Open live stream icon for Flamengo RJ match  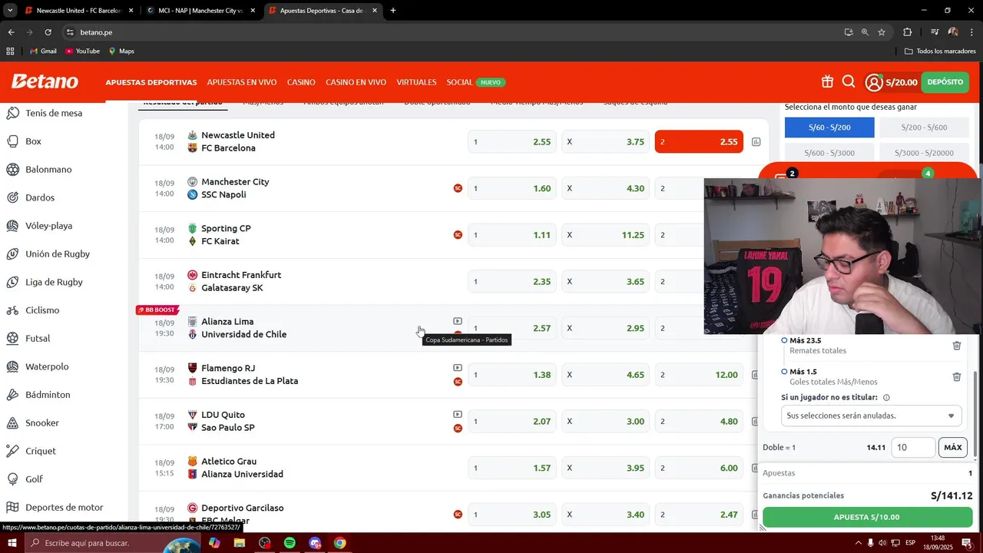pyautogui.click(x=458, y=368)
